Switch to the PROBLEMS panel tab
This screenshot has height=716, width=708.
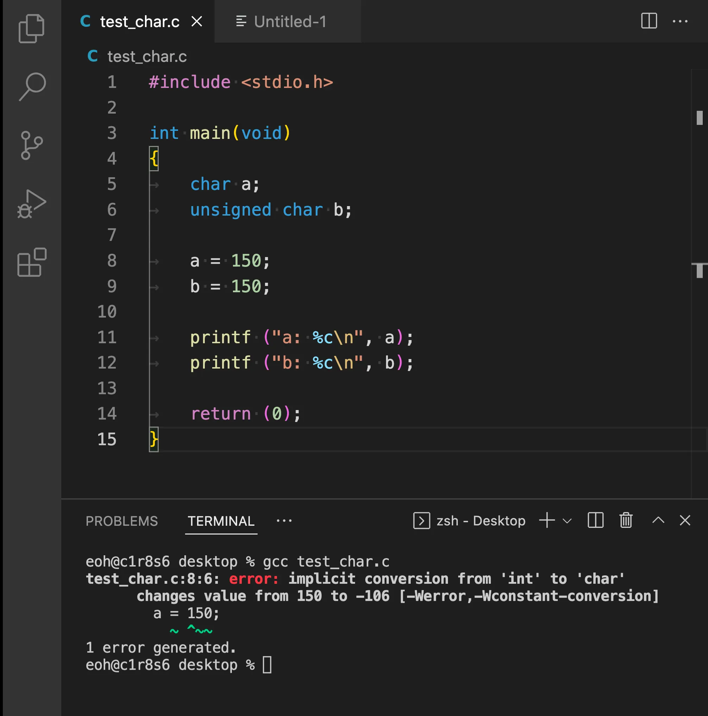[x=122, y=521]
